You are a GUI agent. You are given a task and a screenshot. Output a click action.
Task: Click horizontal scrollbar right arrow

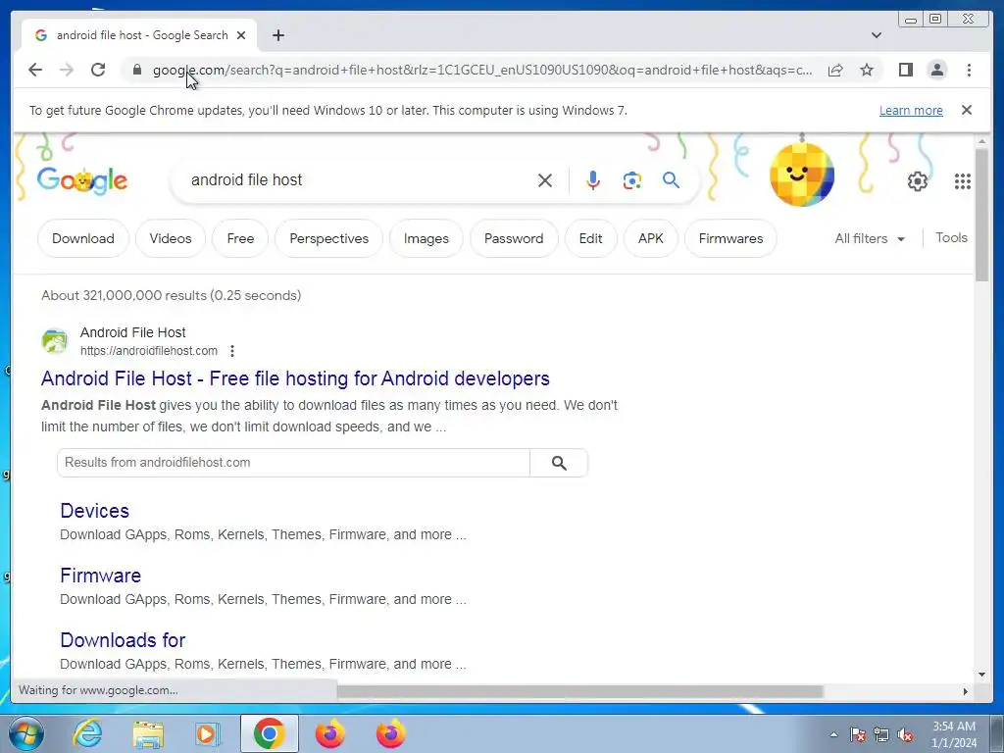coord(966,691)
